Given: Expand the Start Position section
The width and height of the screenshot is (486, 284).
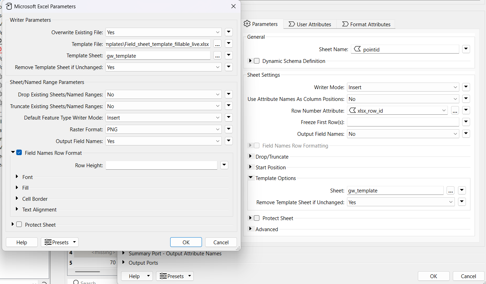Looking at the screenshot, I should (x=250, y=167).
